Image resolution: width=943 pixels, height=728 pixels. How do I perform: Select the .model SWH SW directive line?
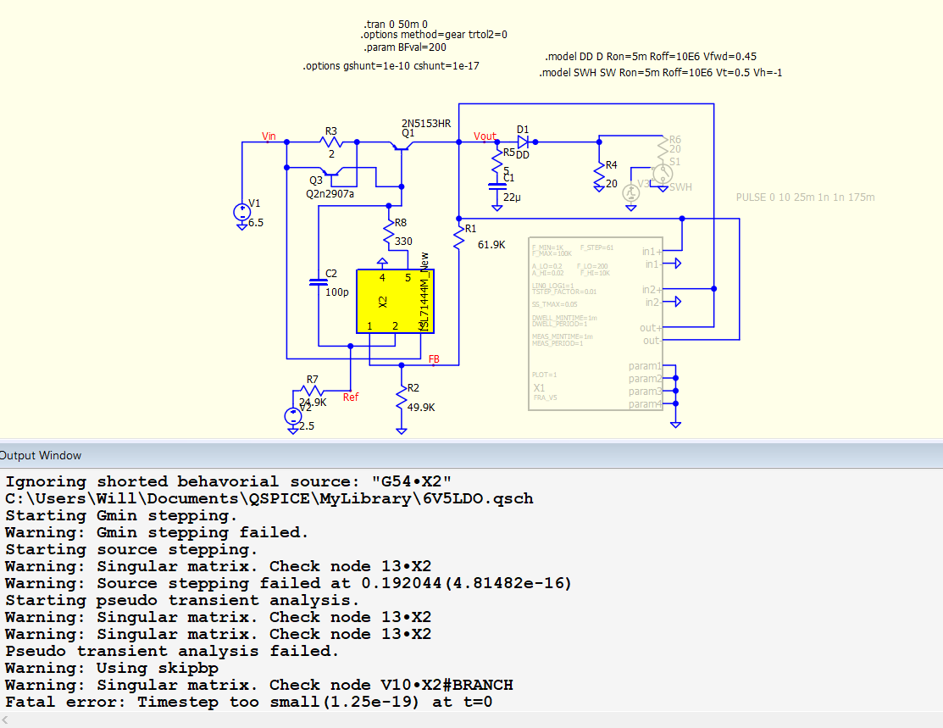click(660, 73)
